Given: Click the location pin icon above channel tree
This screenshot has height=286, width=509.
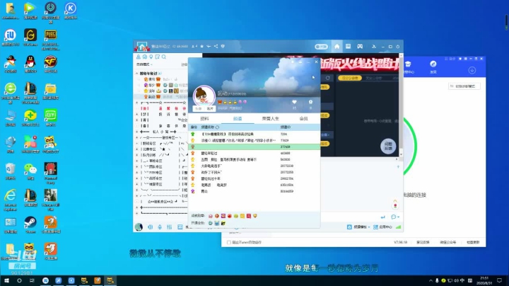Looking at the screenshot, I should coord(151,57).
